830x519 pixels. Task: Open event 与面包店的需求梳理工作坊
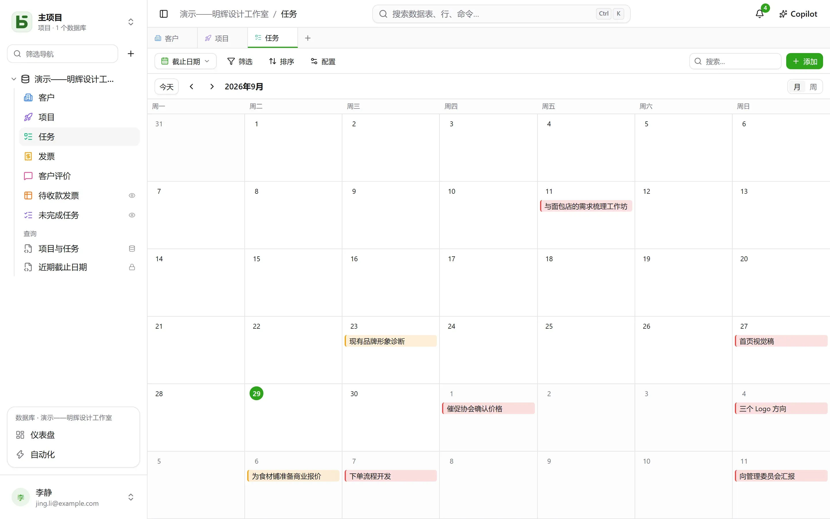click(586, 206)
